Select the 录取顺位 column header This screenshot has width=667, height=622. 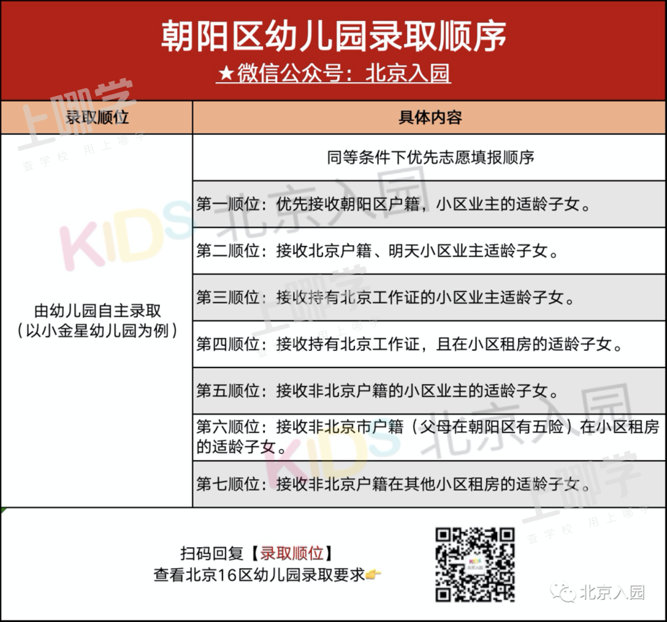pyautogui.click(x=97, y=117)
